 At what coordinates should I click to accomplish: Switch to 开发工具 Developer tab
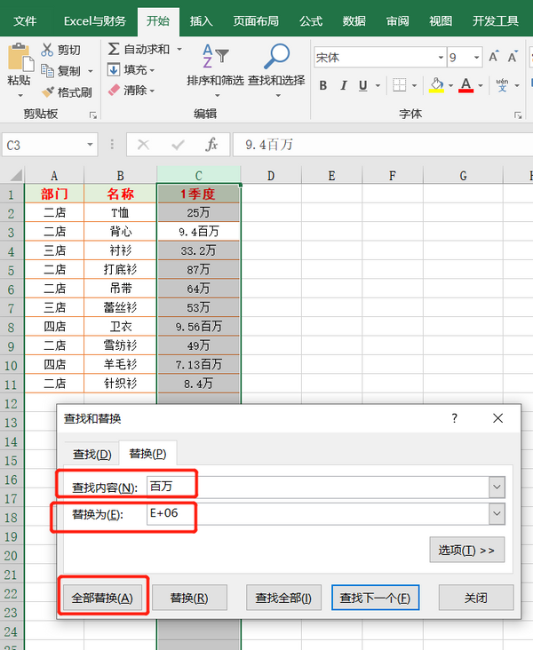(496, 20)
